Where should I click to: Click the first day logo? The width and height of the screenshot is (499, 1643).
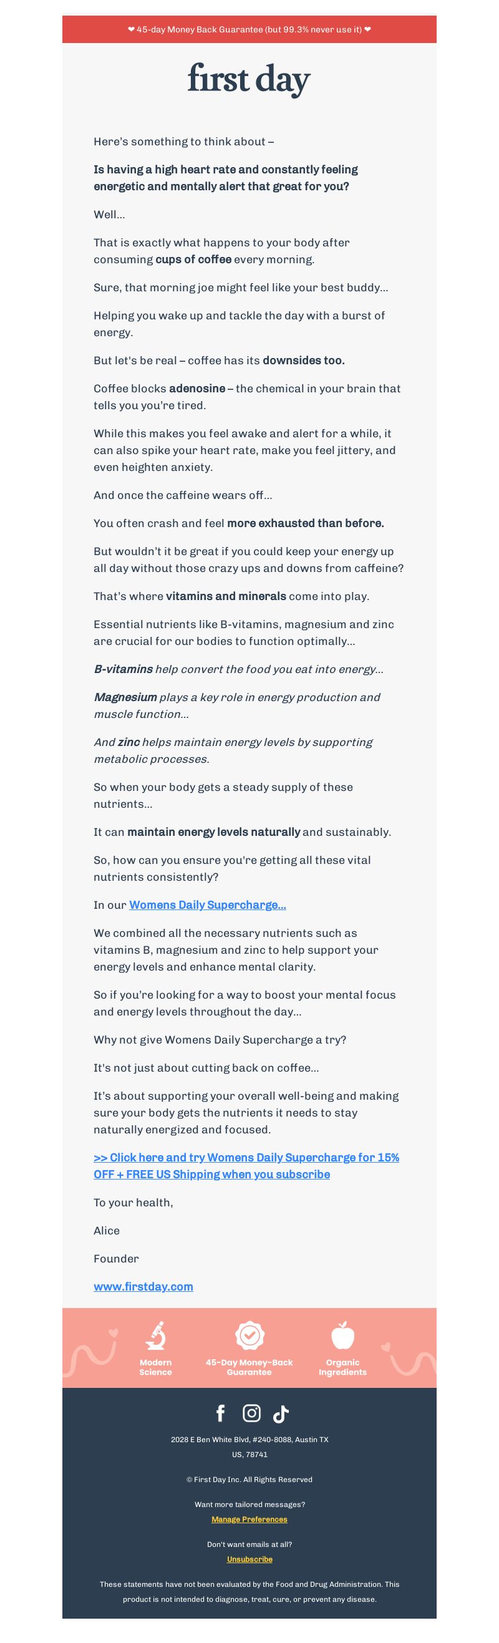pos(249,80)
